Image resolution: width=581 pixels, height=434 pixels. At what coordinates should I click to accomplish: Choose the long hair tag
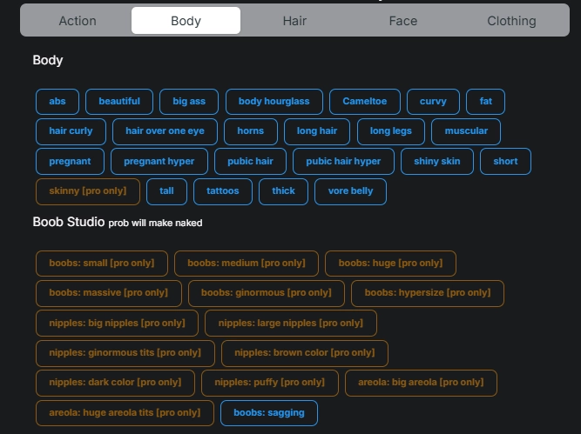[x=317, y=131]
